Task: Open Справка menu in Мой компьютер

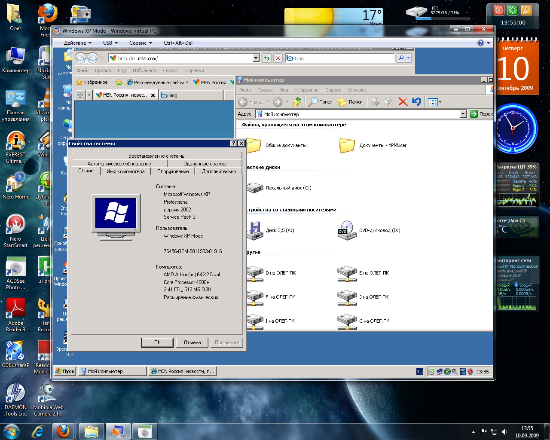Action: coord(357,90)
